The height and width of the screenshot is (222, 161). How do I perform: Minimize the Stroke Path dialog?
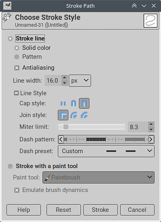144,6
